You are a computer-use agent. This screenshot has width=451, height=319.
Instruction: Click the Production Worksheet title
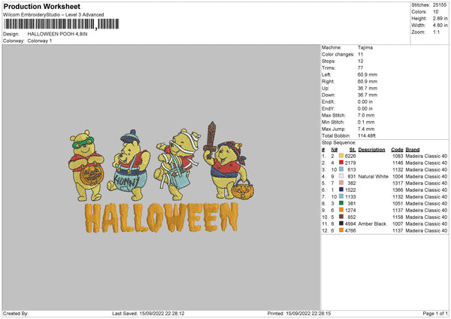34,6
